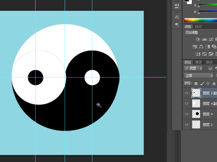
Task: Click the black foreground color swatch
Action: click(186, 0)
